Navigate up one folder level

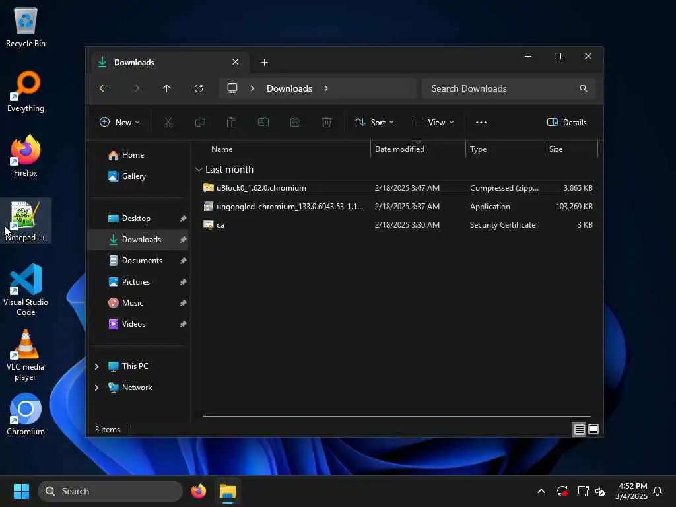click(x=167, y=88)
